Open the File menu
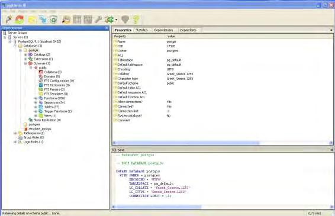This screenshot has width=335, height=216. click(5, 11)
